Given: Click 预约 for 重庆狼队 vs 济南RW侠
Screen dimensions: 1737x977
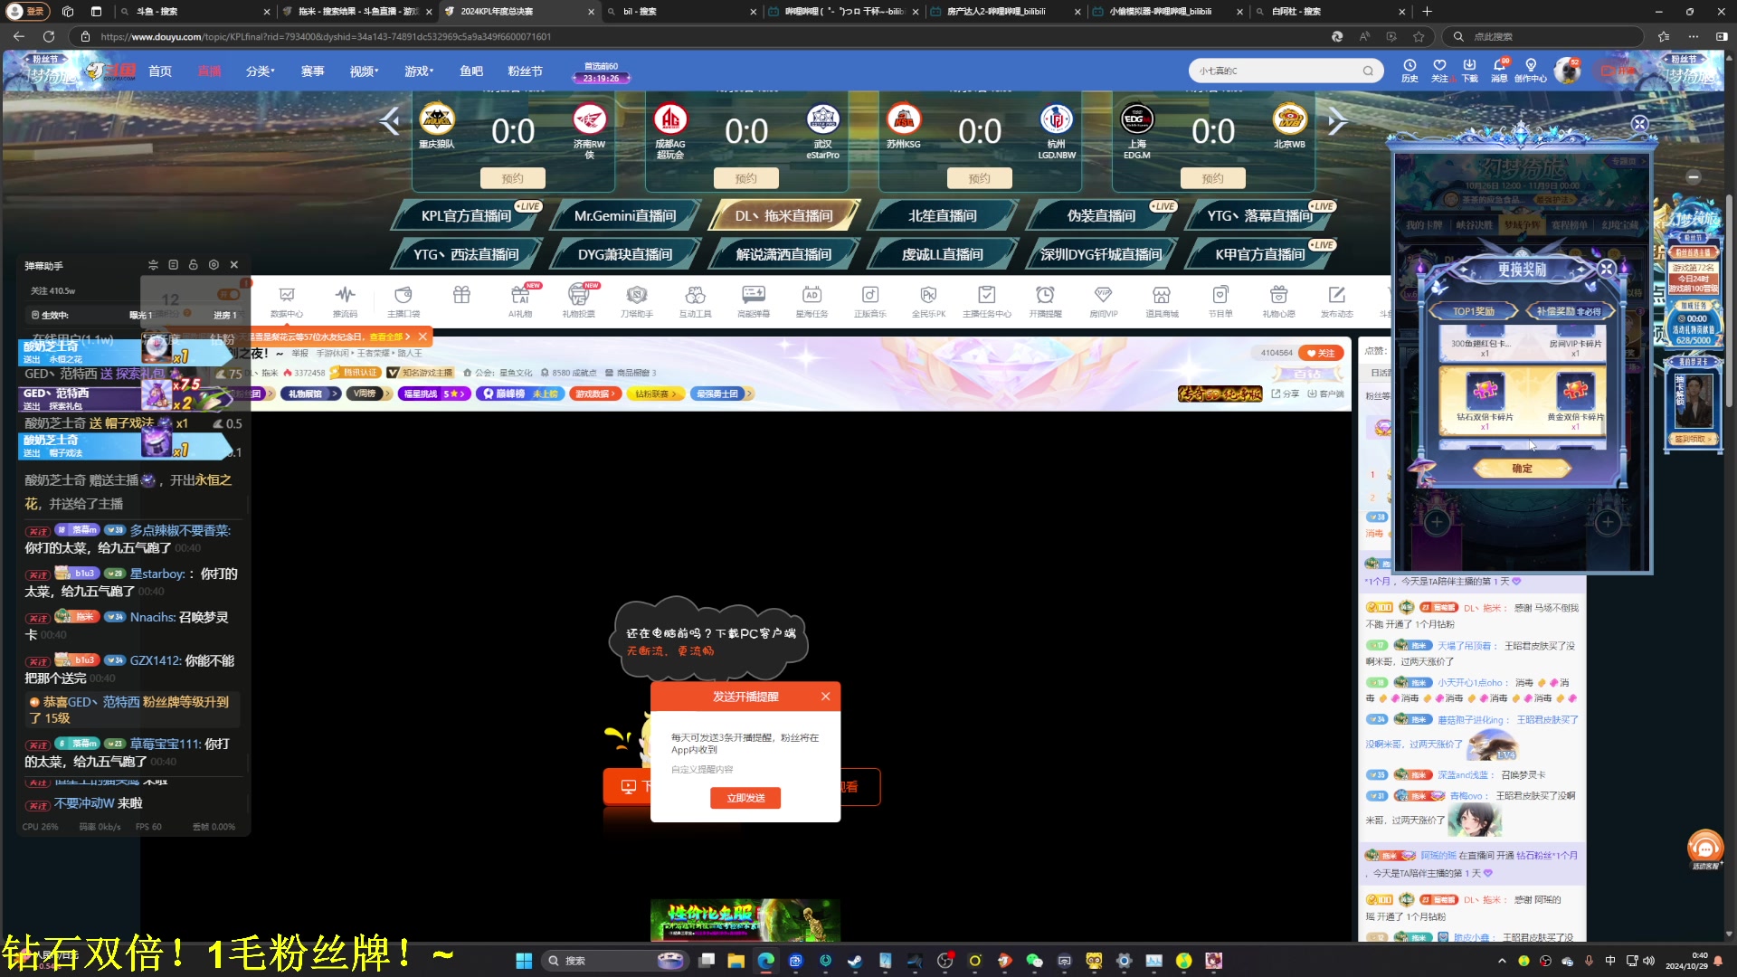Looking at the screenshot, I should point(513,178).
